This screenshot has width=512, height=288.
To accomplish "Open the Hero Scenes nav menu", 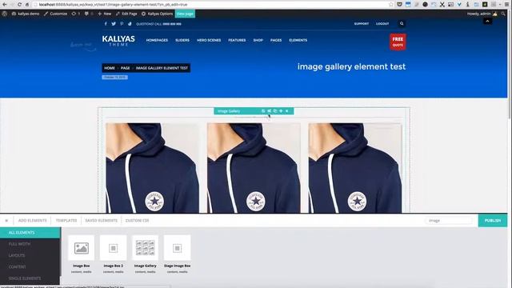I will point(209,40).
